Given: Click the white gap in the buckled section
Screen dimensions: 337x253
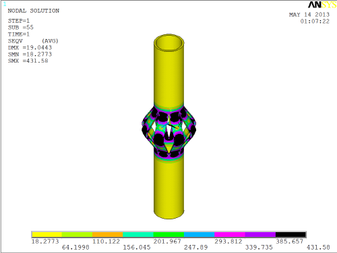Looking at the screenshot, I should [168, 132].
